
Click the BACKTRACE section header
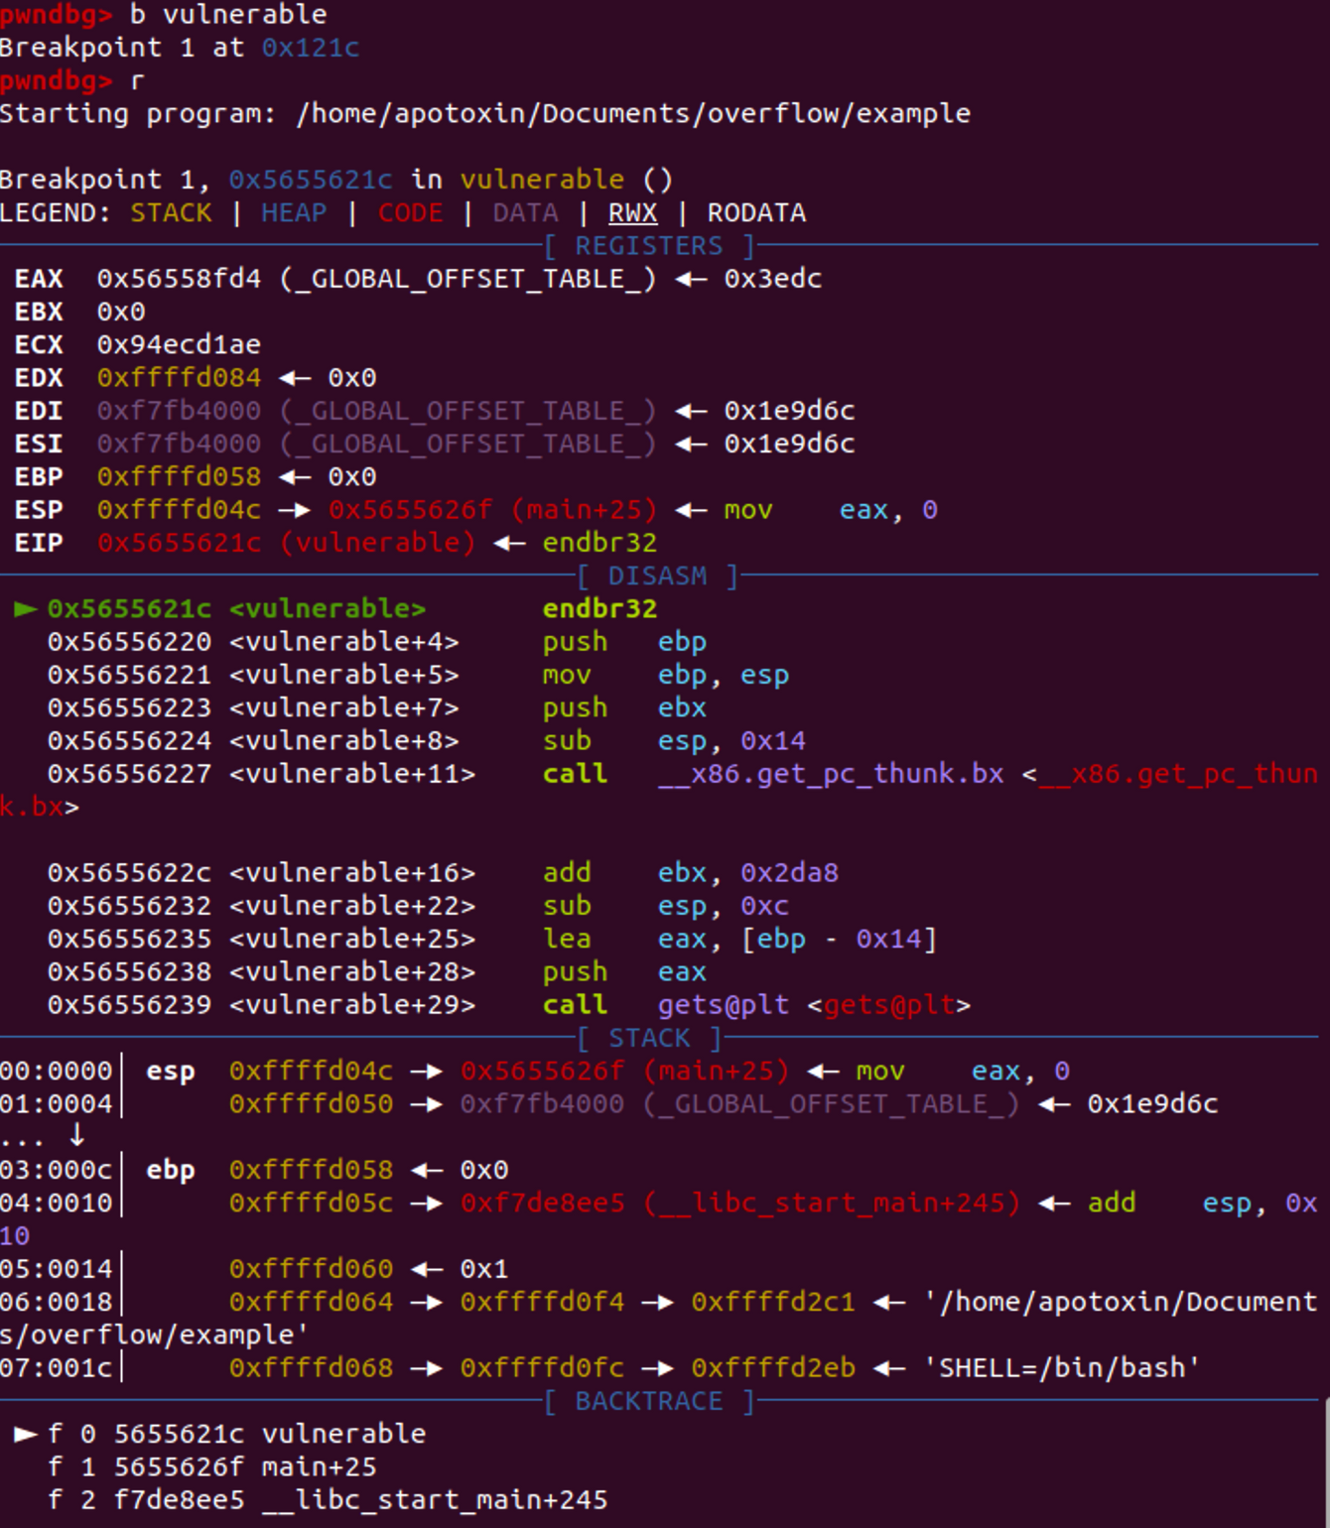pos(649,1401)
